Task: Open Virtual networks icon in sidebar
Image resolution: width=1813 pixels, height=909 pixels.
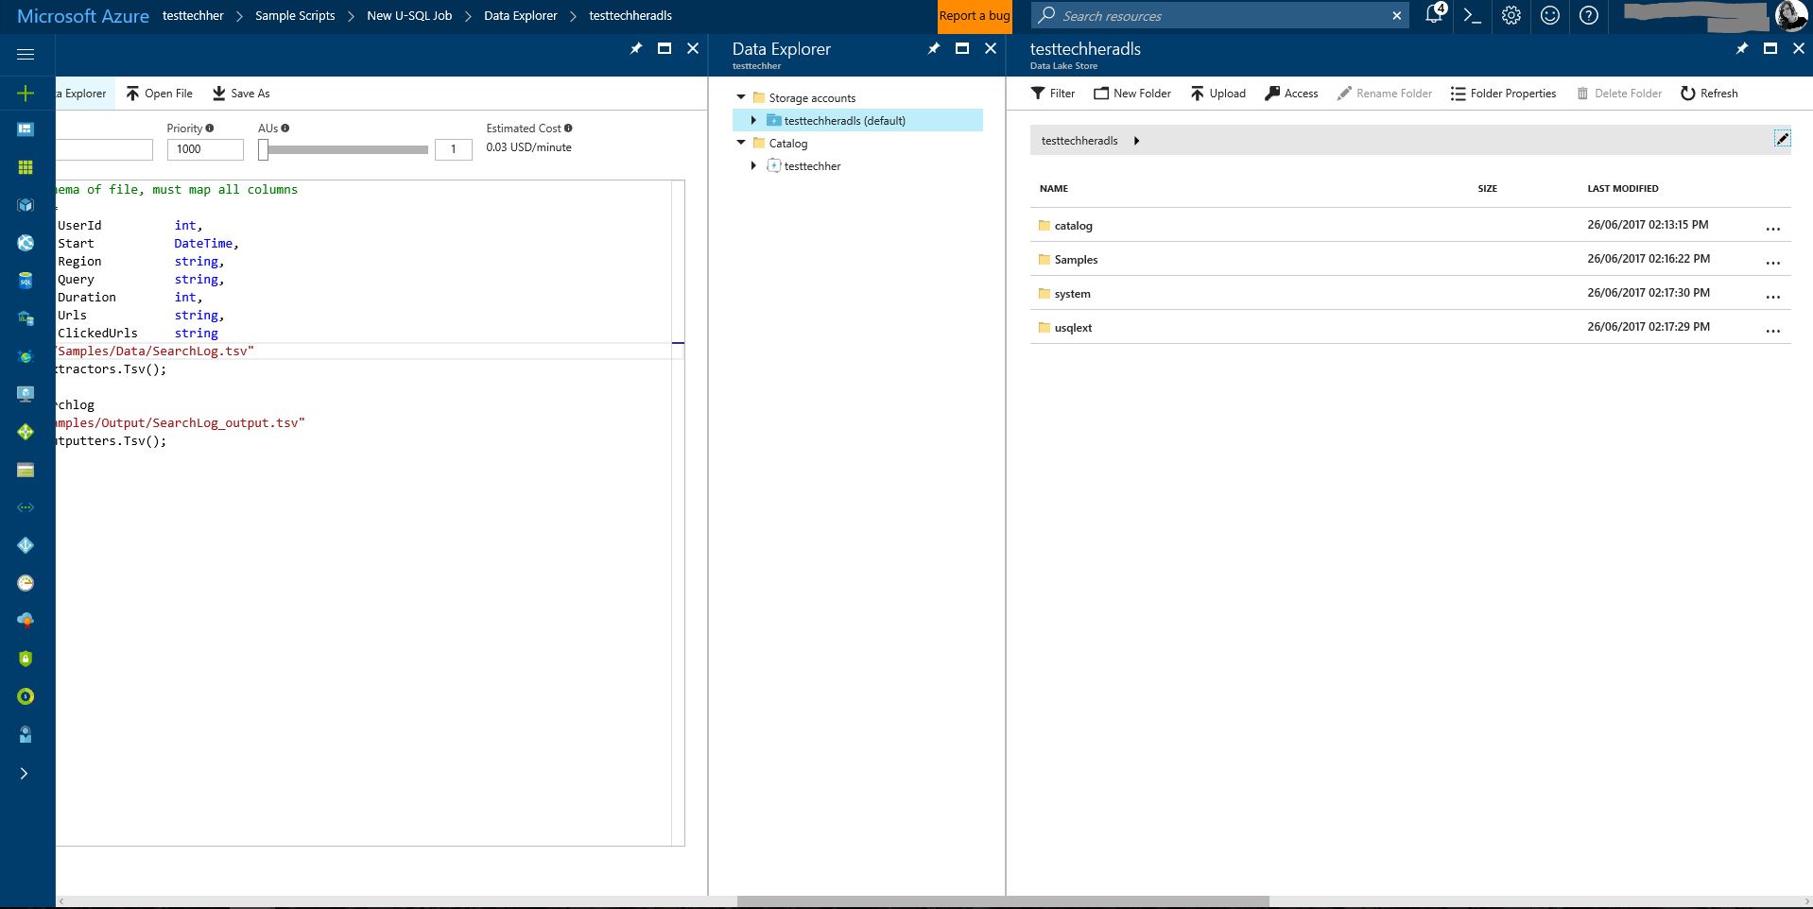Action: coord(26,507)
